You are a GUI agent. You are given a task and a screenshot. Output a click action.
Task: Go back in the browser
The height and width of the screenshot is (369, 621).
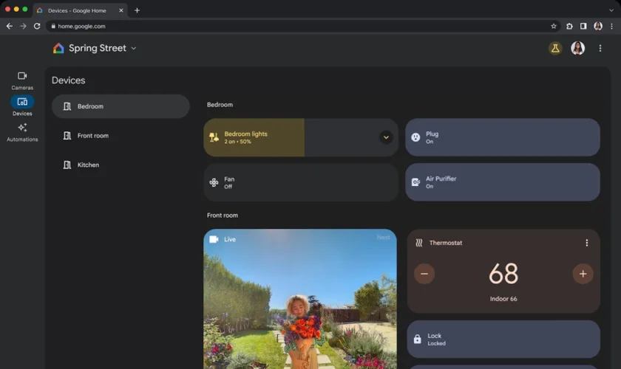[10, 26]
